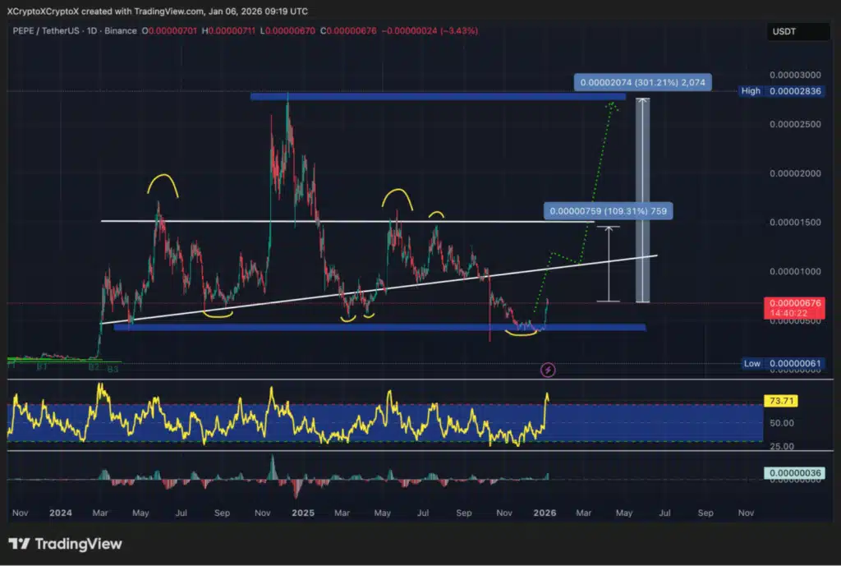This screenshot has width=841, height=566.
Task: Click the tall grey price range bar
Action: point(643,200)
